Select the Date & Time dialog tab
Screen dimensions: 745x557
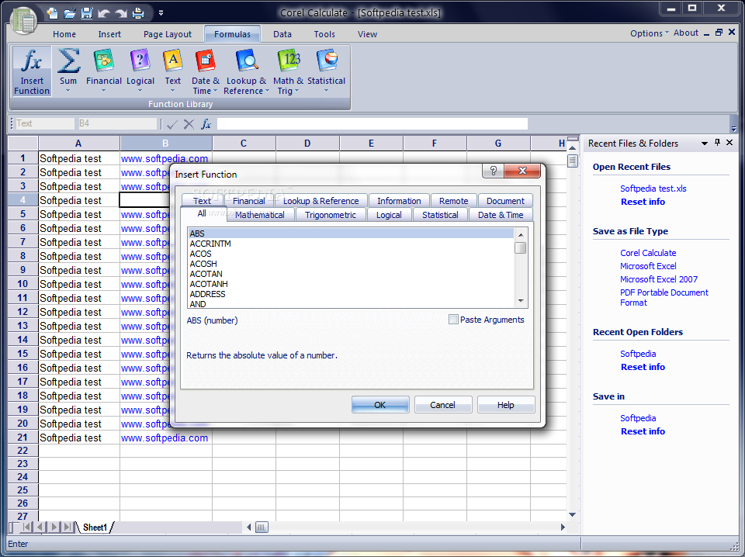pos(501,215)
